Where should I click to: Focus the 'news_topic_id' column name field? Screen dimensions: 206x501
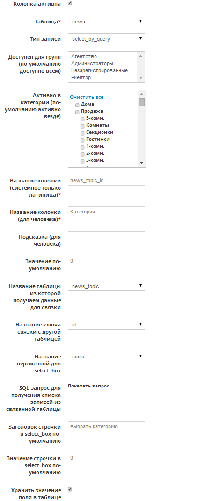(106, 180)
